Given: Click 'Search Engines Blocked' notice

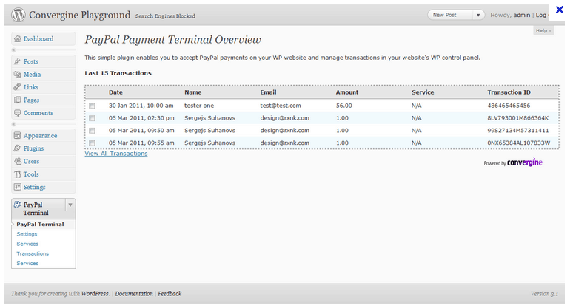Looking at the screenshot, I should (x=165, y=16).
